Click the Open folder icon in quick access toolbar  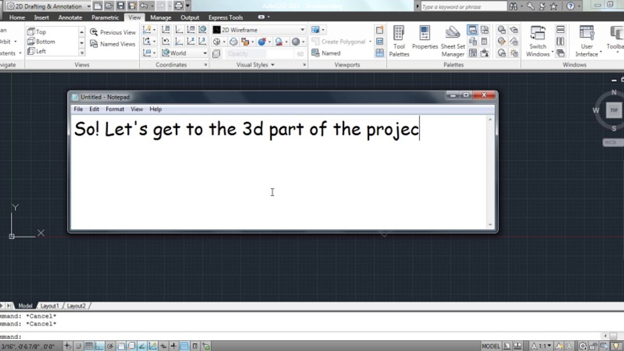click(110, 6)
